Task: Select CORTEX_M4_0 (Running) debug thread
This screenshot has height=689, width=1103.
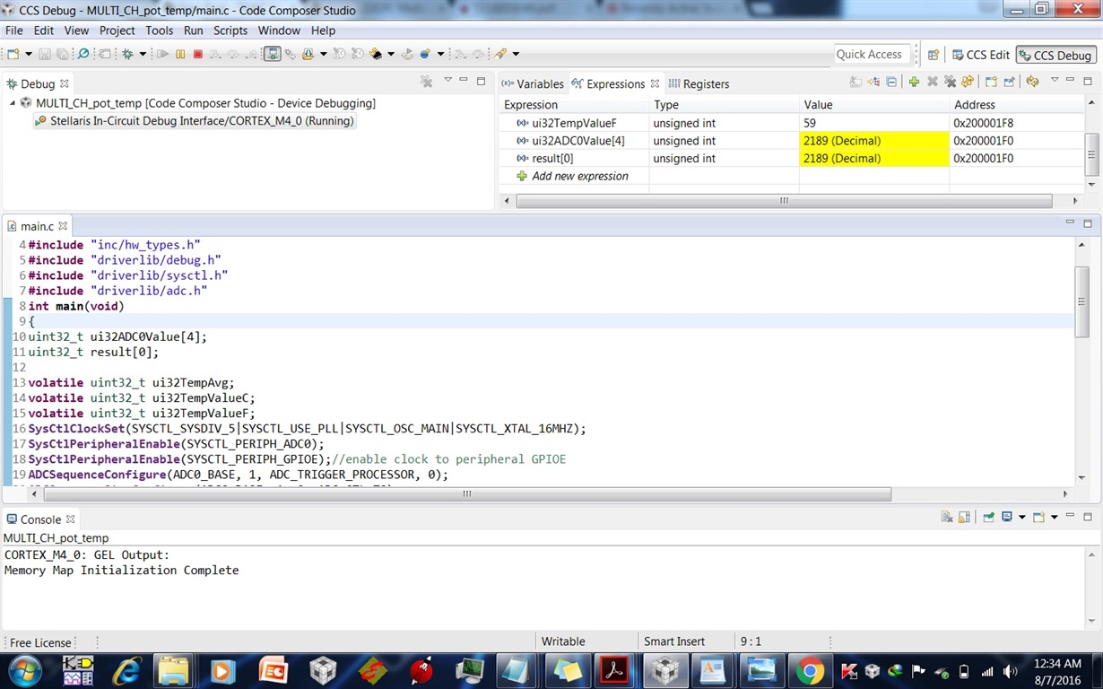Action: (195, 121)
